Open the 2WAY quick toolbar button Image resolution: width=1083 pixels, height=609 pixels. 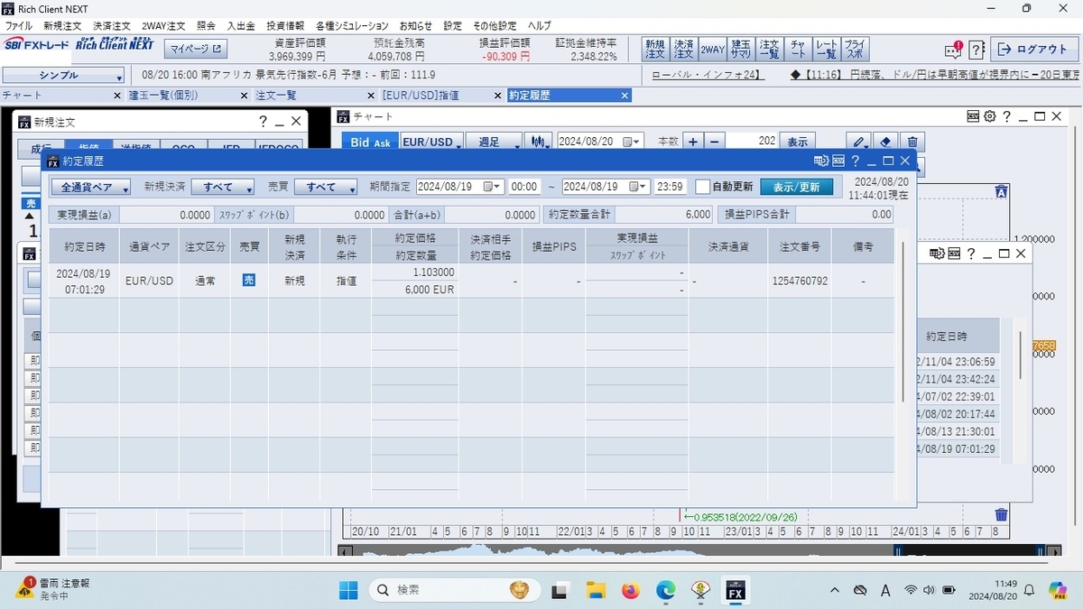click(712, 49)
